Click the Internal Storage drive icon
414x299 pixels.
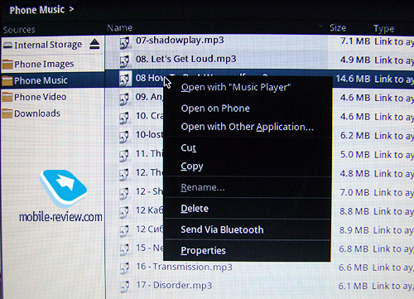[8, 45]
